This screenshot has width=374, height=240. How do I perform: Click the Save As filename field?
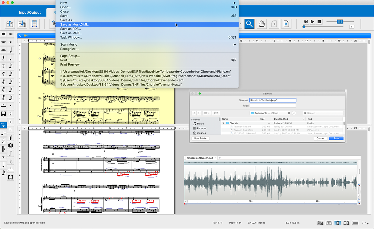[x=273, y=100]
